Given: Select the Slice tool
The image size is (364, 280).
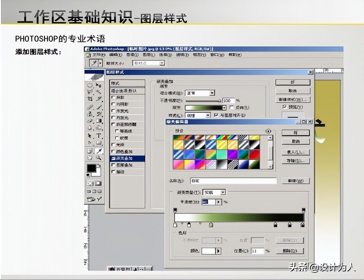Looking at the screenshot, I should tap(99, 99).
